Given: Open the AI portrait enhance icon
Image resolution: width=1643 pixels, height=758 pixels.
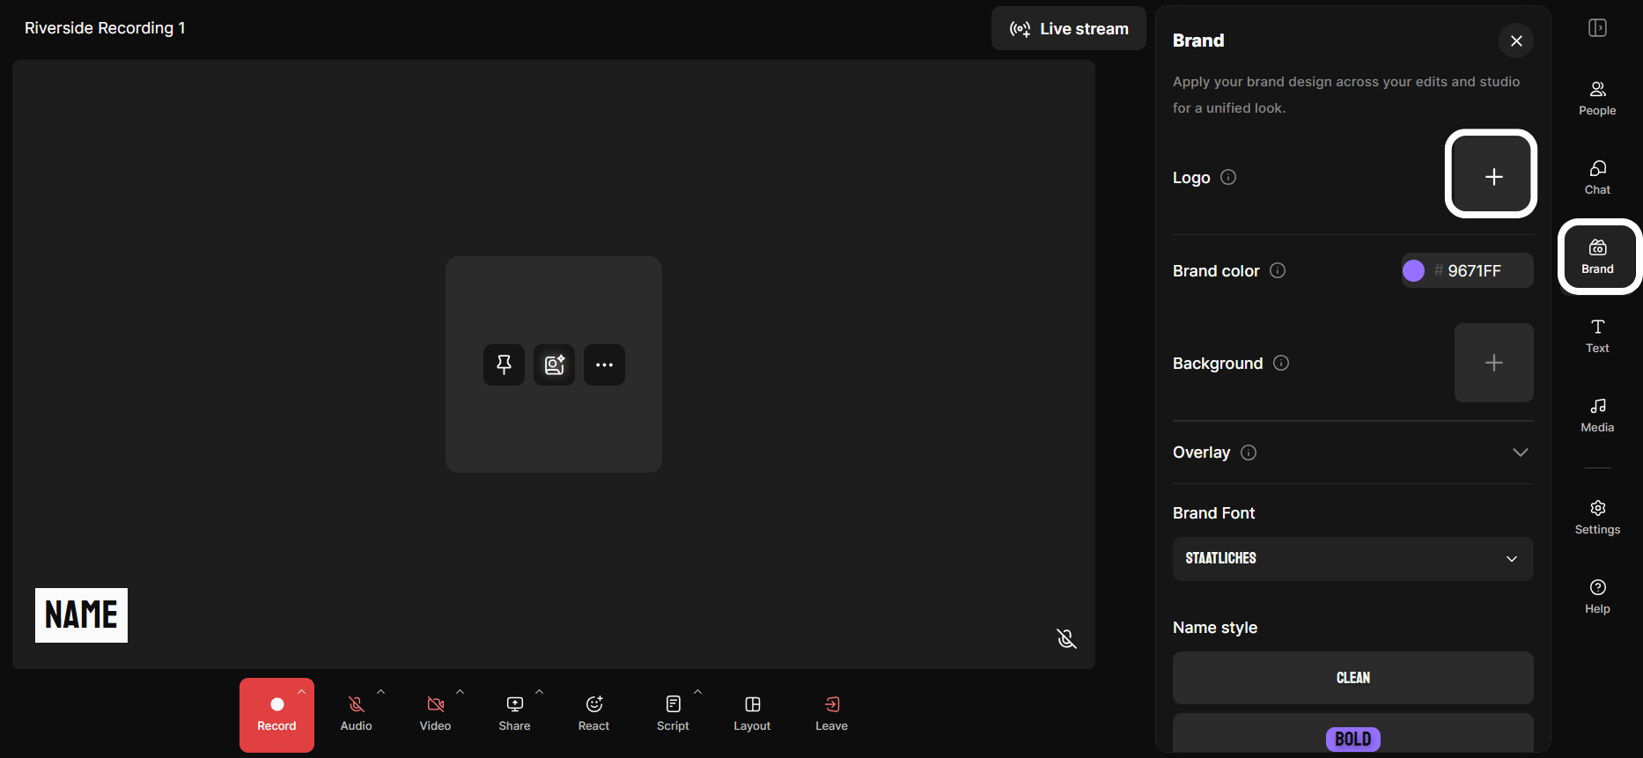Looking at the screenshot, I should tap(554, 364).
